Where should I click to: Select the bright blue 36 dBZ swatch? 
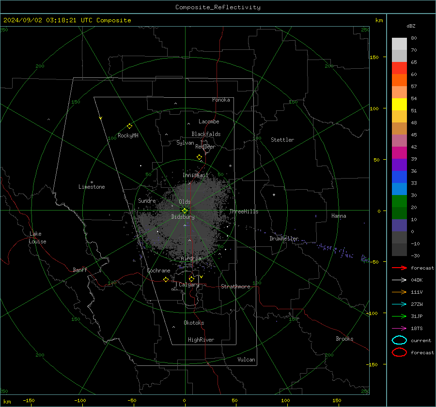pyautogui.click(x=399, y=177)
